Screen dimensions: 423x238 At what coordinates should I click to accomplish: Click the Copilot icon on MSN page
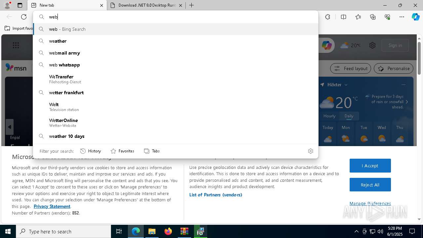[x=327, y=45]
